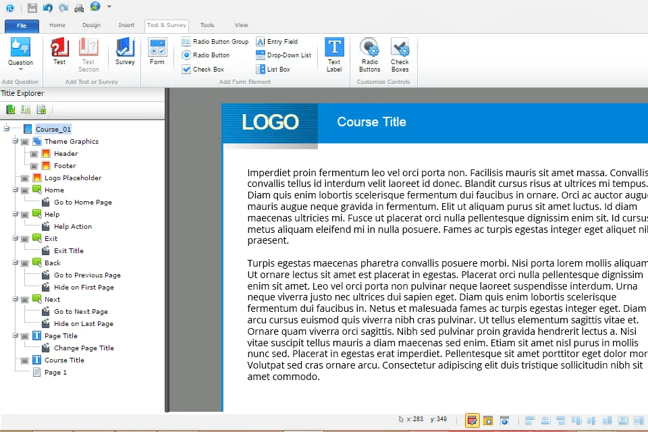This screenshot has width=648, height=432.
Task: Collapse the Help button node
Action: click(16, 214)
